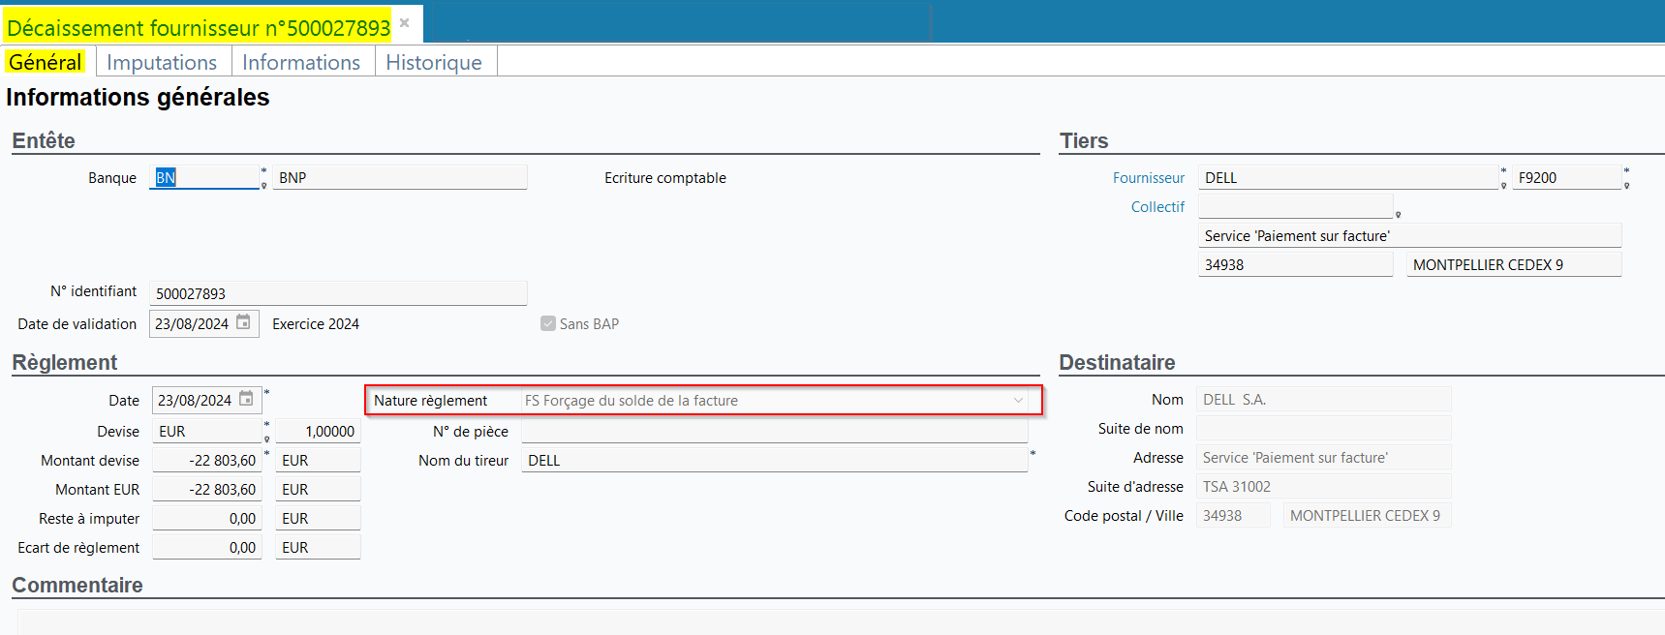
Task: Expand the Nature règlement dropdown
Action: click(x=1018, y=400)
